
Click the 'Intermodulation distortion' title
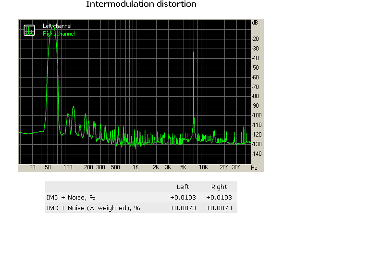point(141,4)
